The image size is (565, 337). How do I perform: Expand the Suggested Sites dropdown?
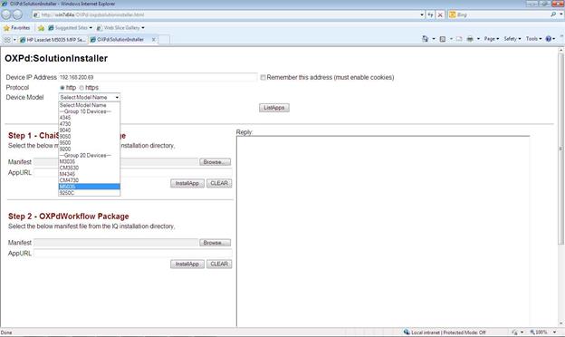tap(91, 28)
